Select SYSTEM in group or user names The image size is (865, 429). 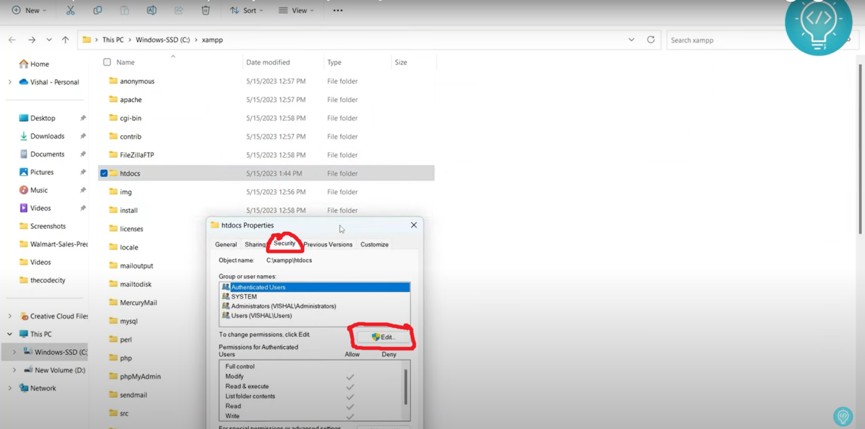click(x=244, y=297)
